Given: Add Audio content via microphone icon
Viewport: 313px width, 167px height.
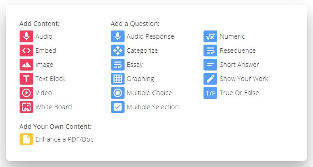Looking at the screenshot, I should point(26,36).
